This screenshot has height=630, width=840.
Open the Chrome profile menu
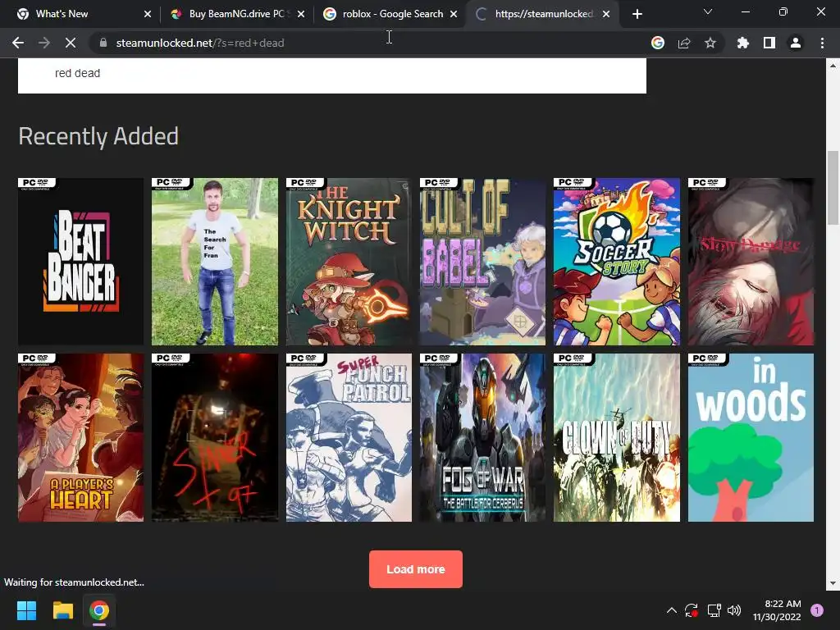[x=796, y=43]
